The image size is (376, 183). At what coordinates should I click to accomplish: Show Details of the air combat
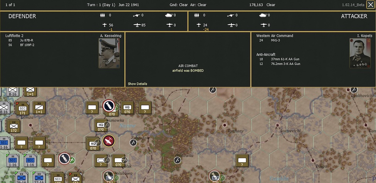coord(138,84)
